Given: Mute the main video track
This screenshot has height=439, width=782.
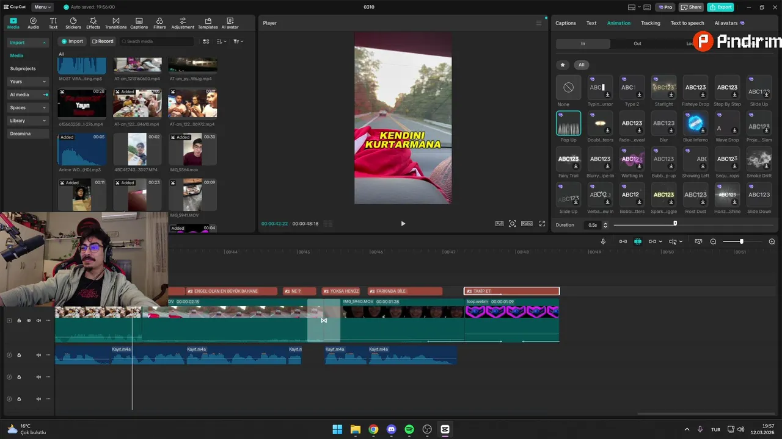Looking at the screenshot, I should [38, 321].
